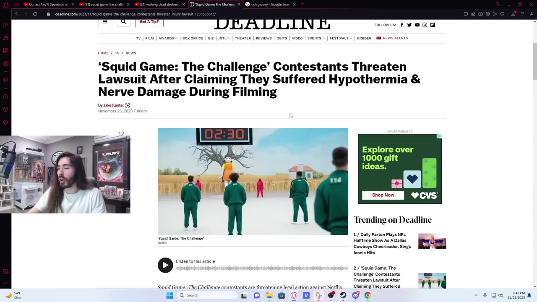Click NEWS in the breadcrumb
537x302 pixels.
pos(131,53)
